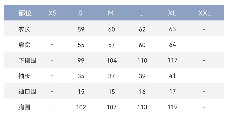228x117 pixels.
Task: Click the 部位 column header
Action: point(25,13)
